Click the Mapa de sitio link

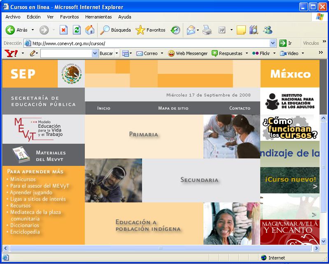173,108
